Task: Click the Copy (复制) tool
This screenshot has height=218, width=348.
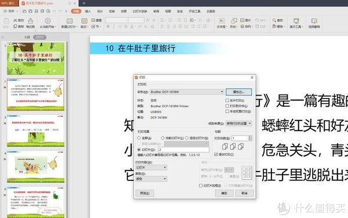Action: point(19,27)
